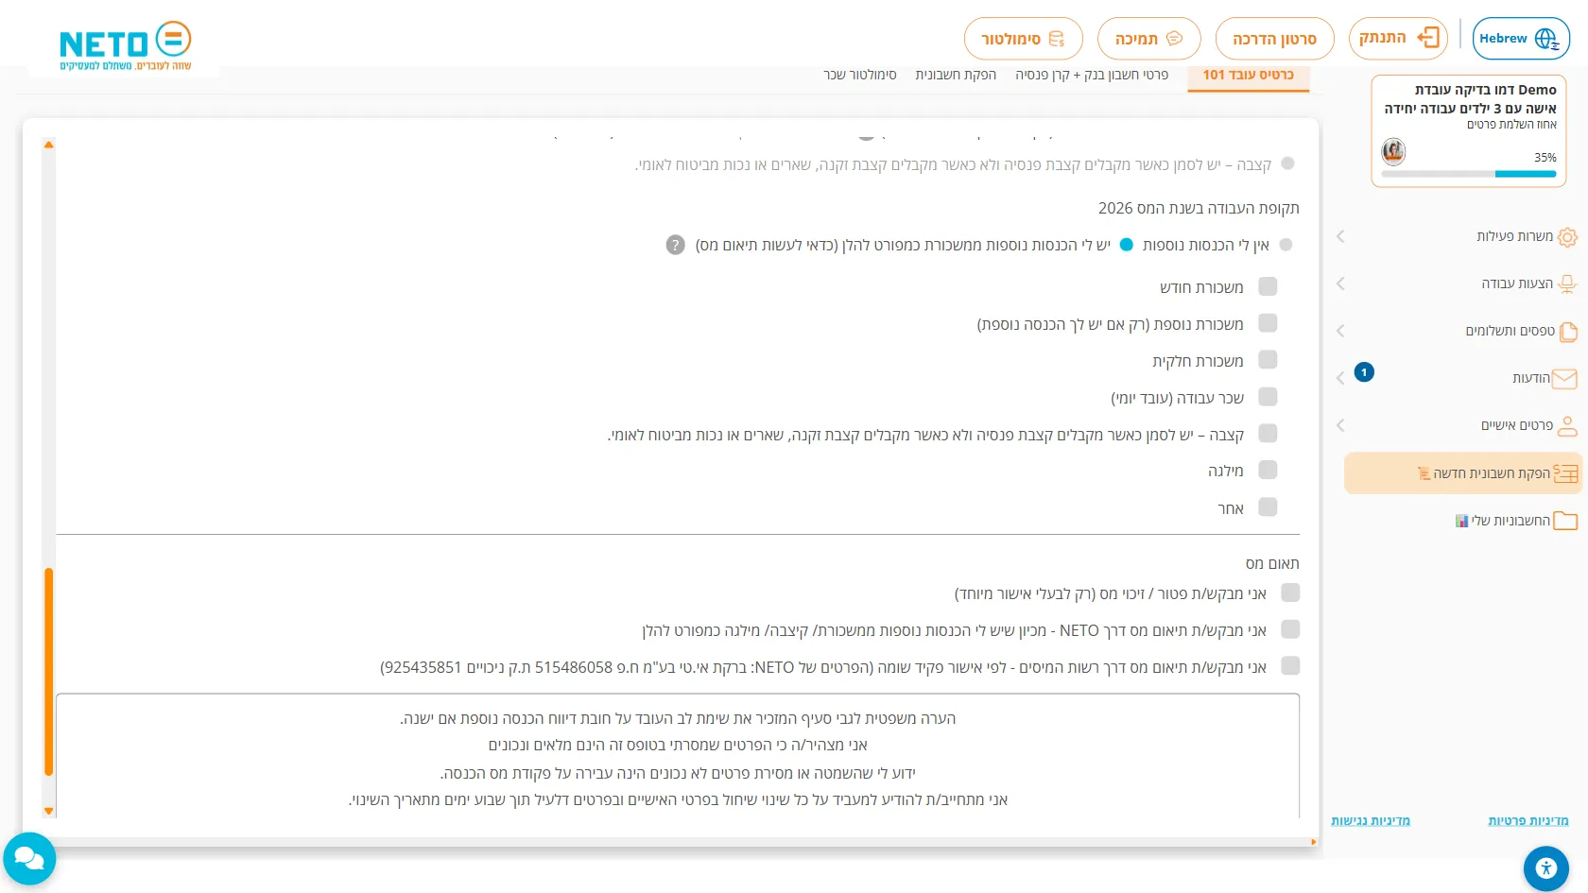
Task: Switch to the הפקת חשבונית tab
Action: pyautogui.click(x=956, y=75)
